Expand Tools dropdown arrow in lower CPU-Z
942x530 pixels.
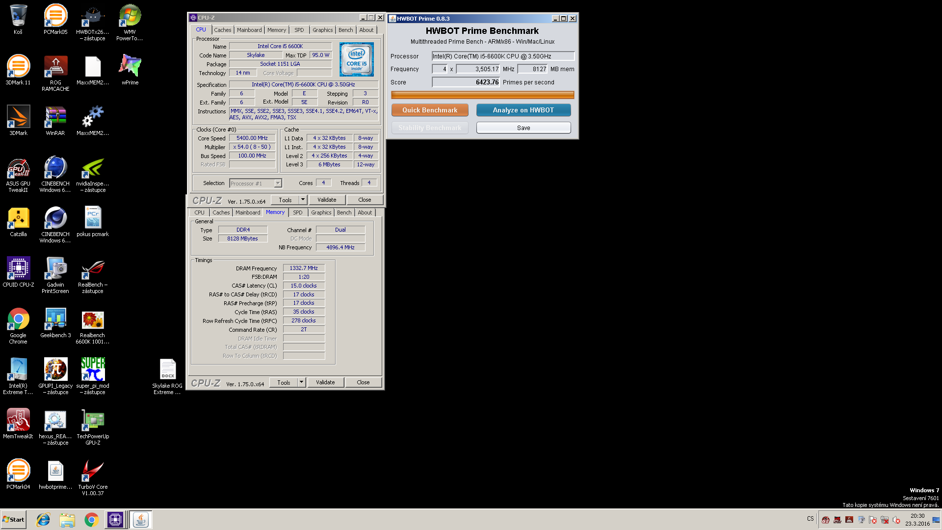click(301, 382)
